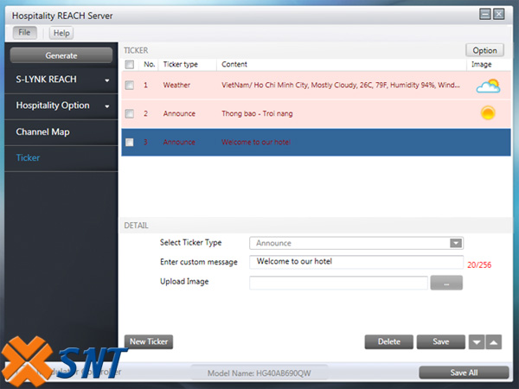Tick the checkbox for ticker row 3
This screenshot has width=519, height=389.
pos(129,142)
